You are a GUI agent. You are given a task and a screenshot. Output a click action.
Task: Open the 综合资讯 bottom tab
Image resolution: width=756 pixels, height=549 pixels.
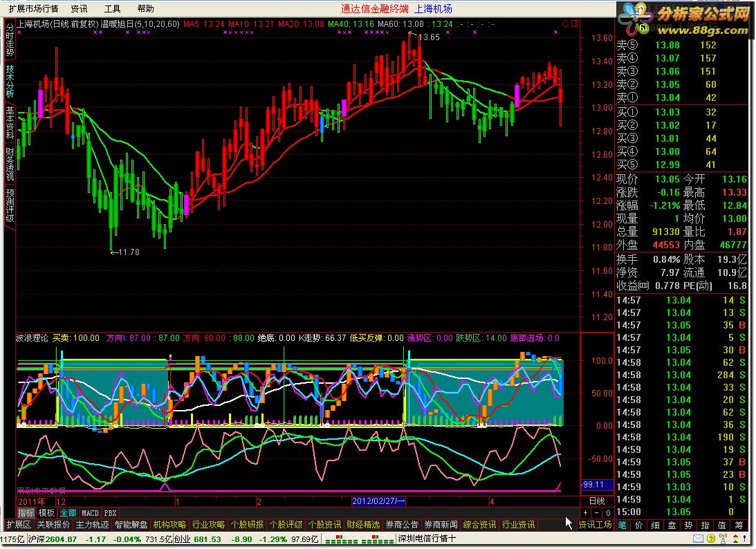pyautogui.click(x=479, y=524)
